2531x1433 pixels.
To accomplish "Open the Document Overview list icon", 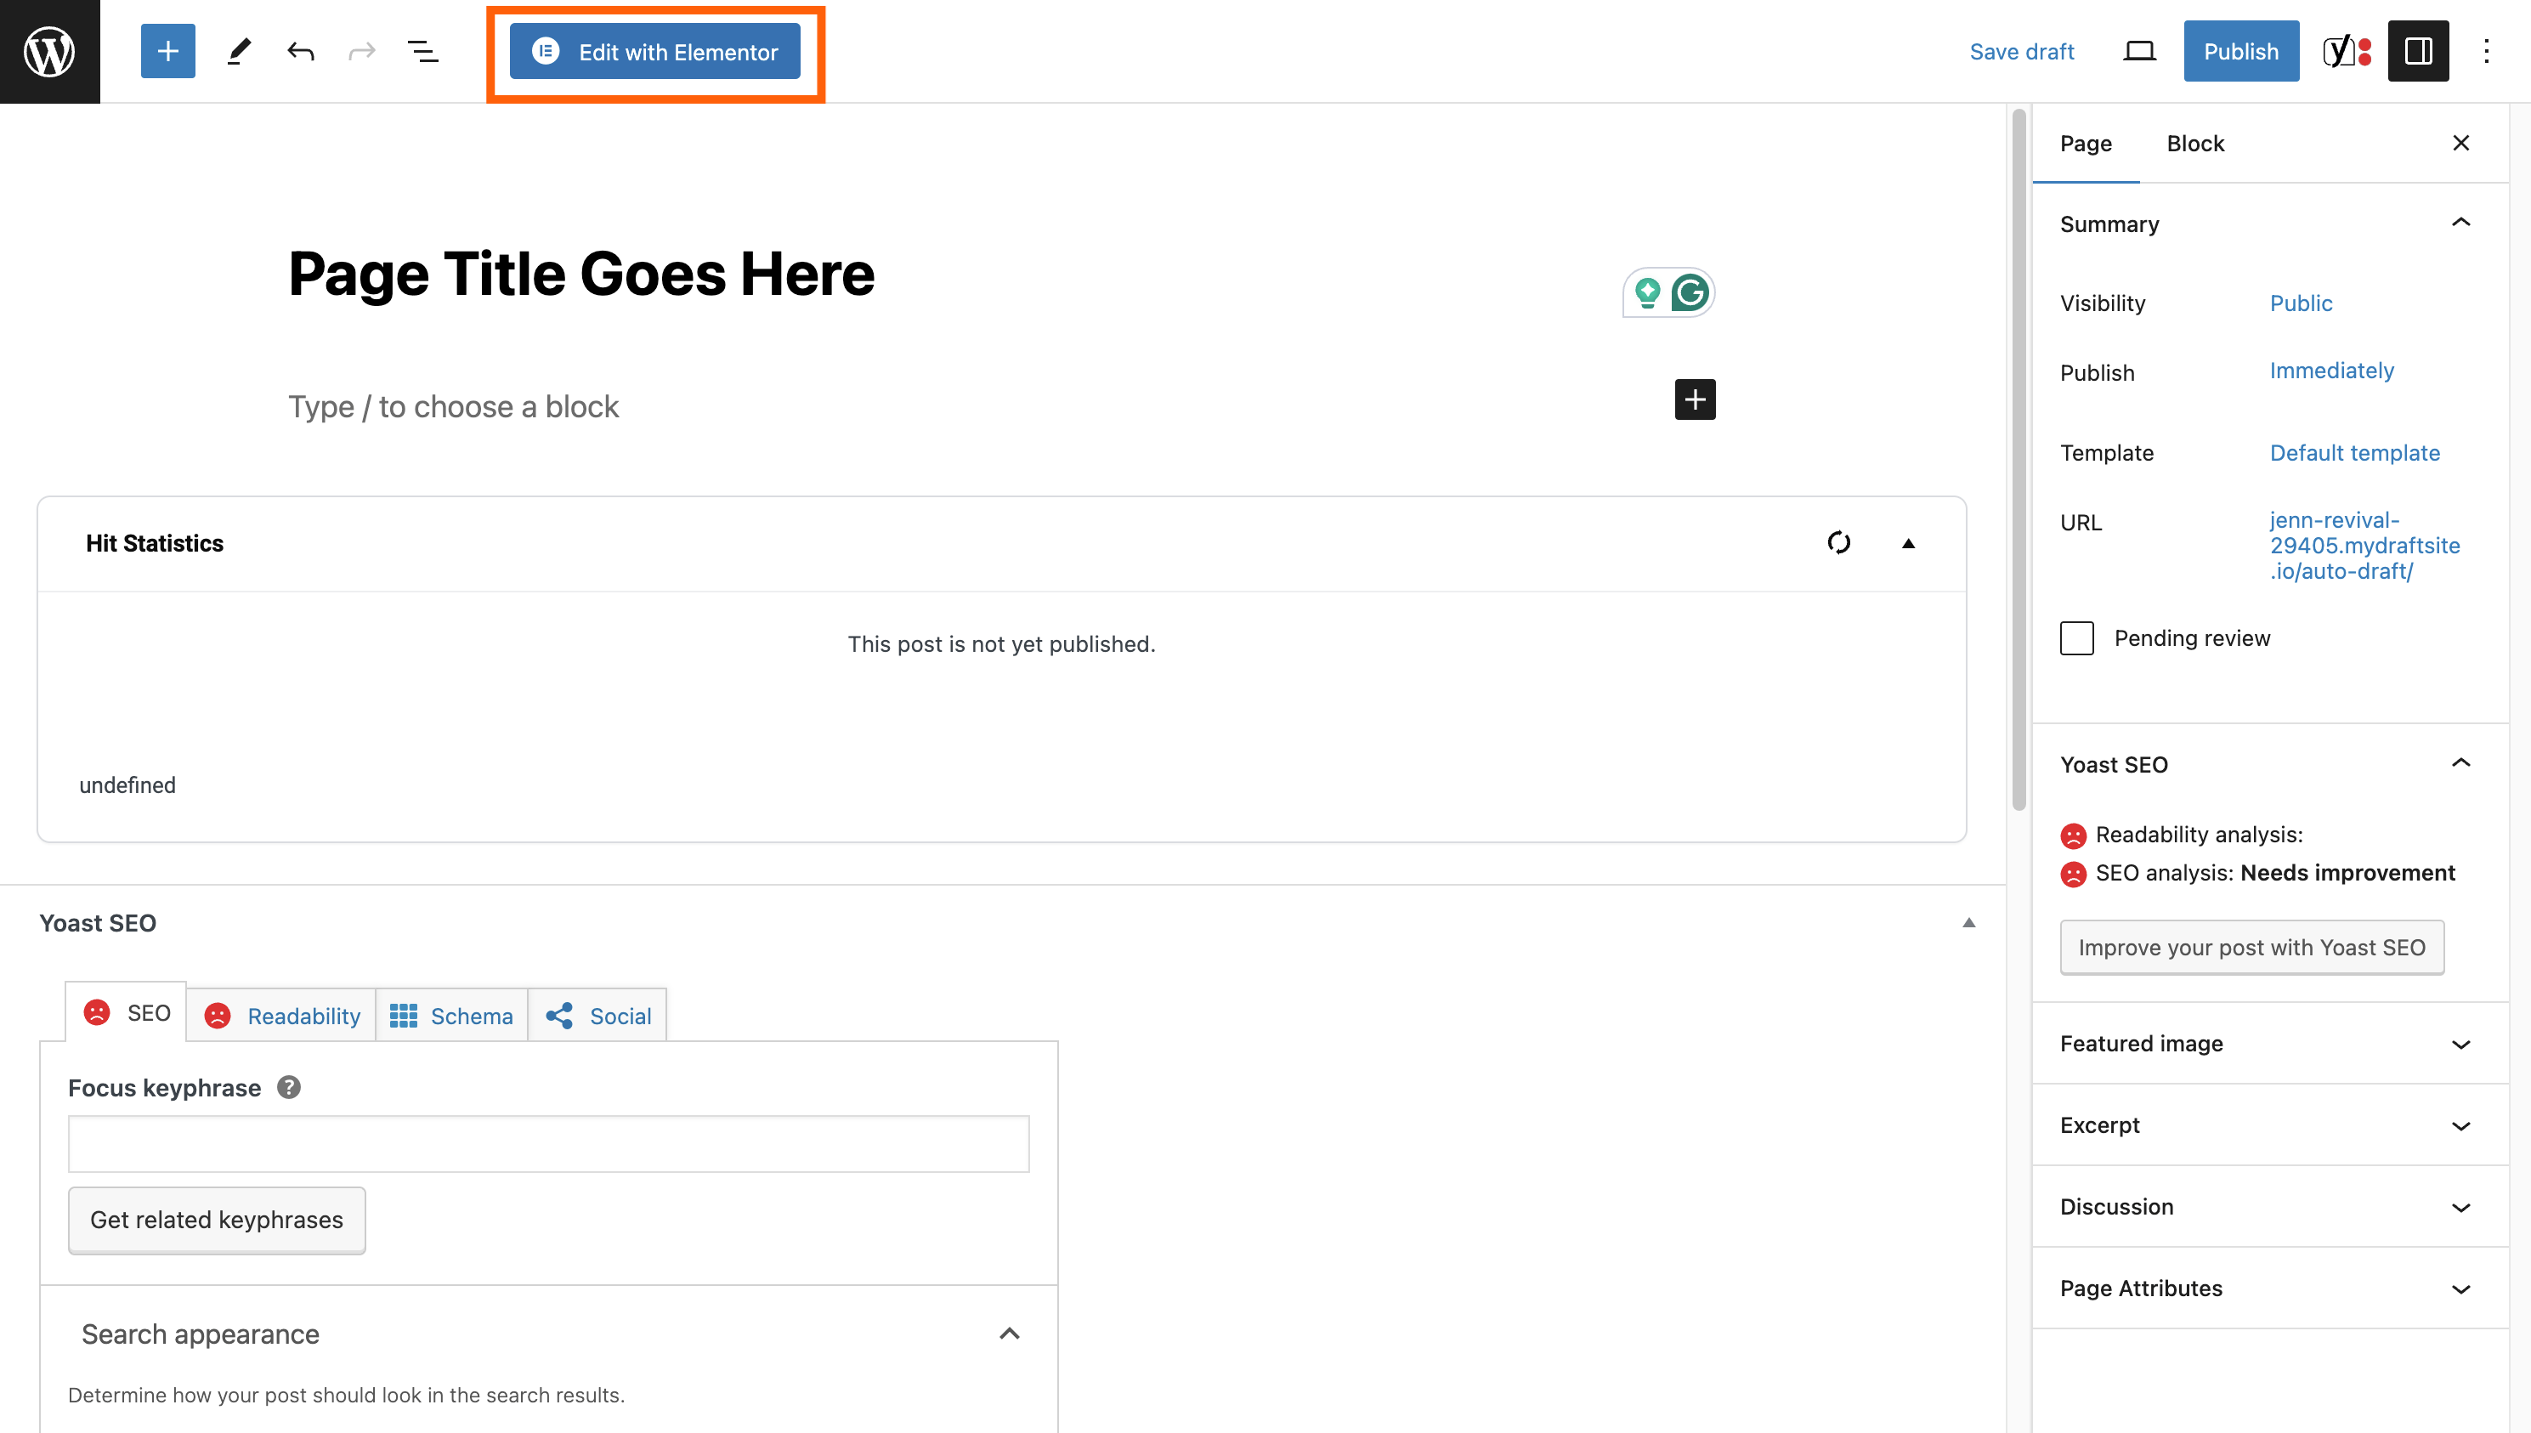I will (423, 51).
